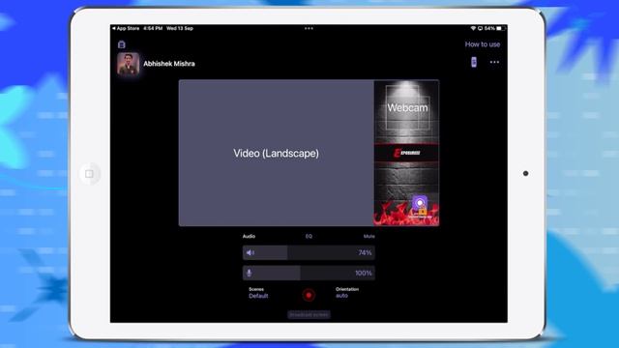Screen dimensions: 619x348
Task: Change the Orientation auto setting
Action: [x=347, y=292]
